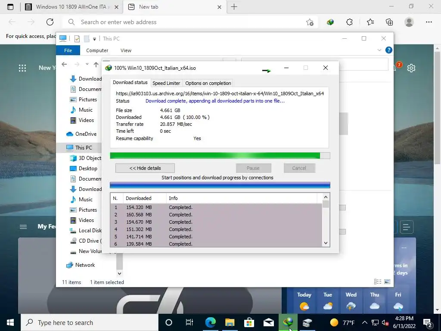Open recent locations dropdown in File Explorer
441x331 pixels.
87,64
